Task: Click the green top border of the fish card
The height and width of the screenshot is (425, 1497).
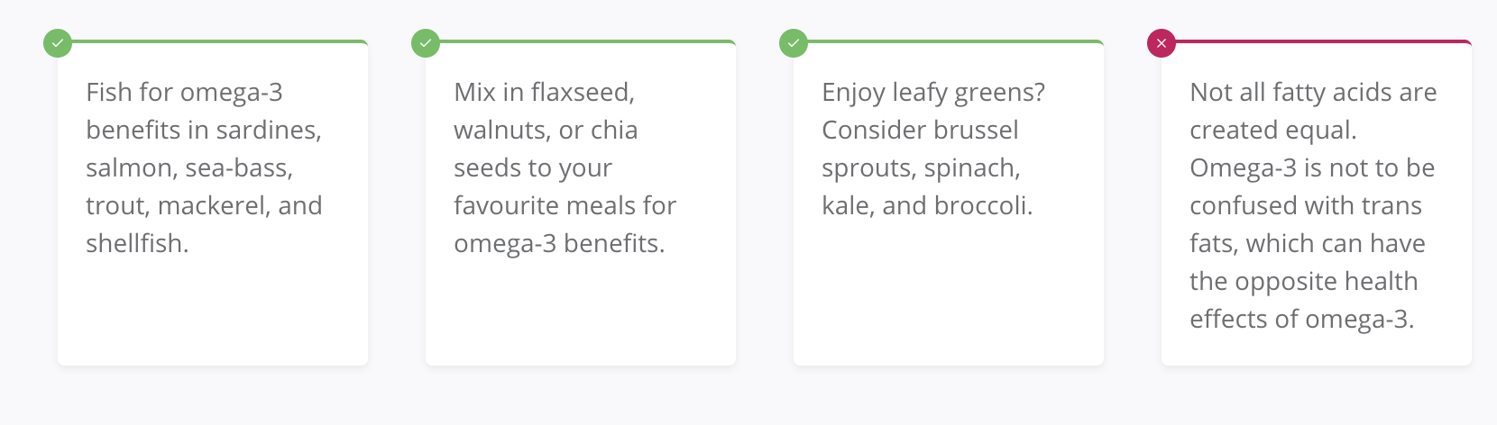Action: [x=220, y=41]
